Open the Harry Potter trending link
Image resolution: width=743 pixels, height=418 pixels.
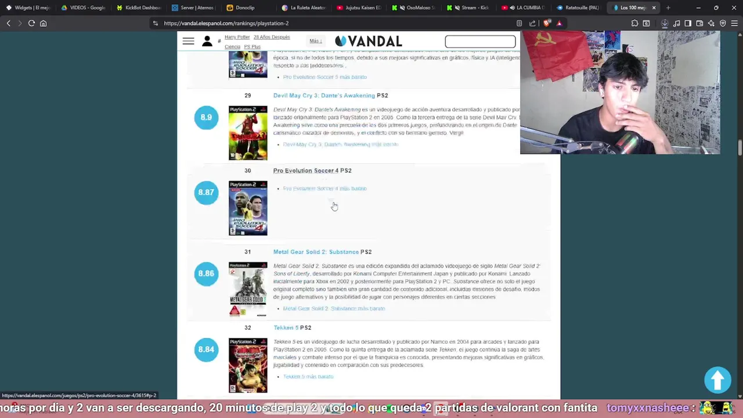[x=237, y=37]
